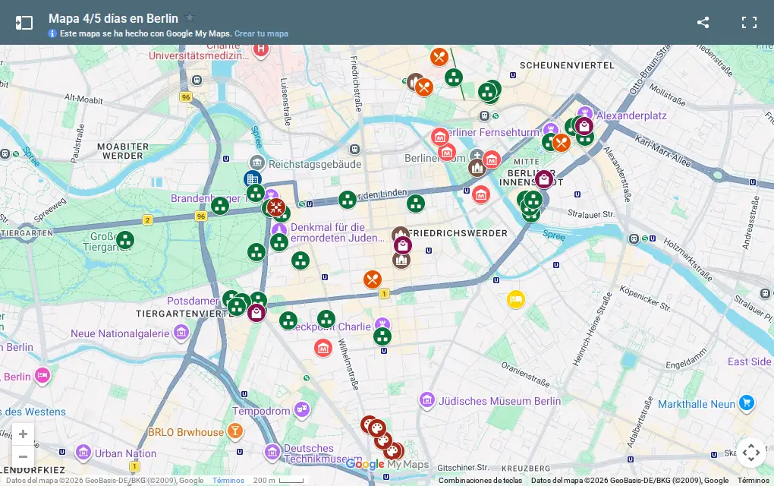Zoom in on the map
Screen dimensions: 774x486
tap(24, 434)
